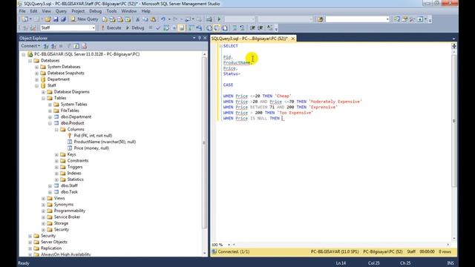The width and height of the screenshot is (475, 267).
Task: Click the Execute button
Action: [x=111, y=28]
